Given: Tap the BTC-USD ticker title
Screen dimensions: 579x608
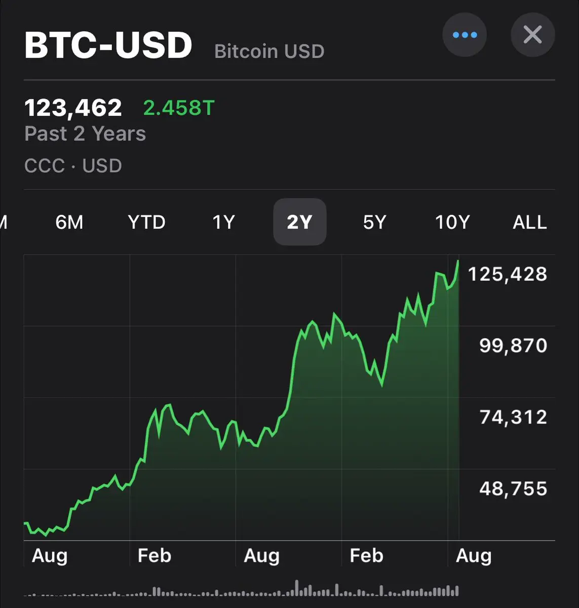Looking at the screenshot, I should pyautogui.click(x=108, y=45).
